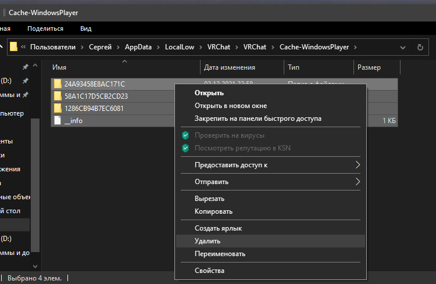Choose Переименовать from context menu
The image size is (436, 284).
tap(220, 254)
